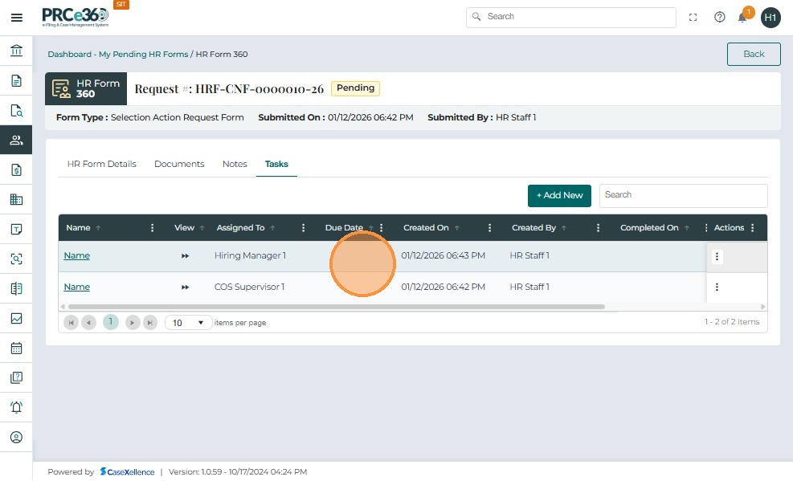Open the Name column options menu
793x481 pixels.
point(152,228)
